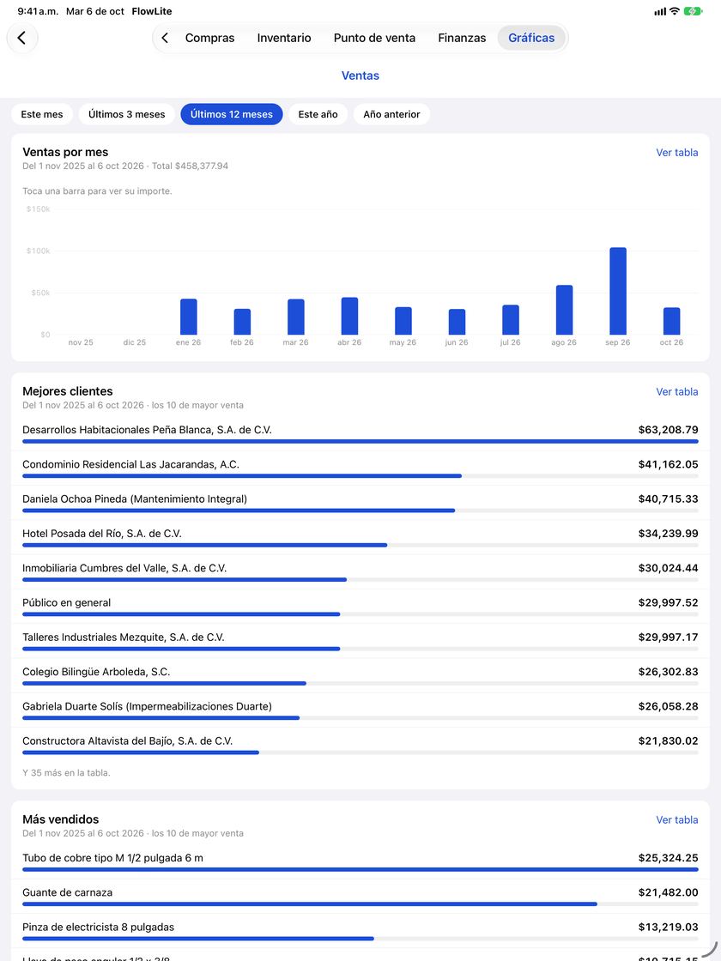Open Ver tabla for Mejores clientes
This screenshot has width=721, height=961.
677,391
